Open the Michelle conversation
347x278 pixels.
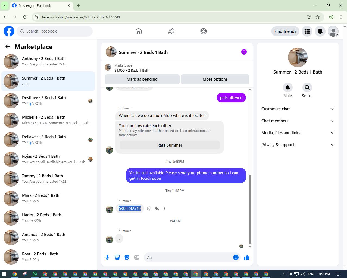point(48,120)
